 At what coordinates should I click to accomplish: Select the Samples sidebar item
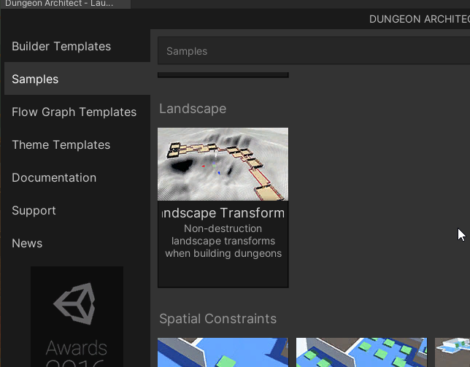77,79
